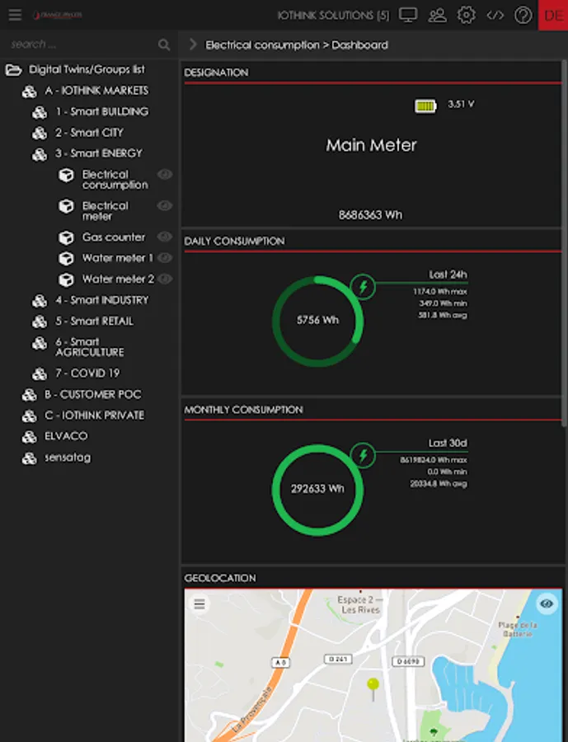Click group icon beside ELVACO
Image resolution: width=568 pixels, height=742 pixels.
[x=30, y=437]
